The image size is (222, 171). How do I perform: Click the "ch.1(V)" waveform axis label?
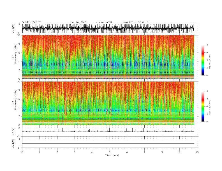pyautogui.click(x=13, y=28)
